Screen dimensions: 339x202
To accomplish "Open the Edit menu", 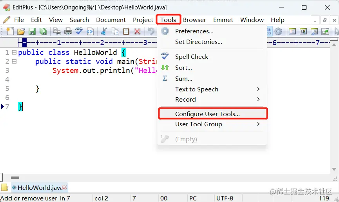I will [36, 20].
